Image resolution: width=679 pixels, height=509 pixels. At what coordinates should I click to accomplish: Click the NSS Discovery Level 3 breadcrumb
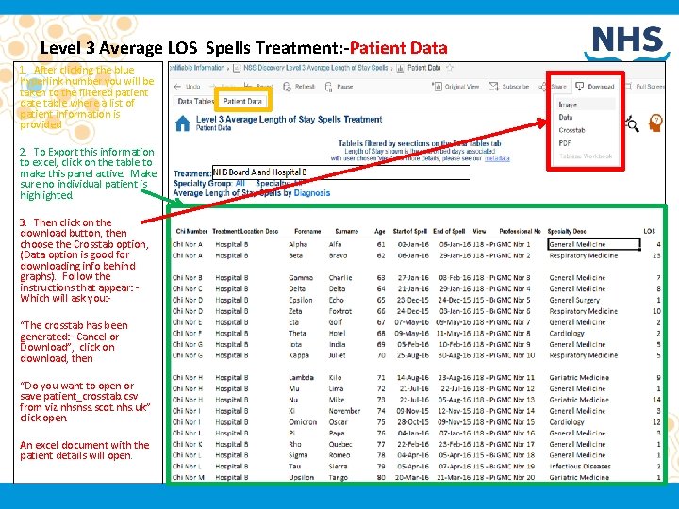pyautogui.click(x=315, y=68)
